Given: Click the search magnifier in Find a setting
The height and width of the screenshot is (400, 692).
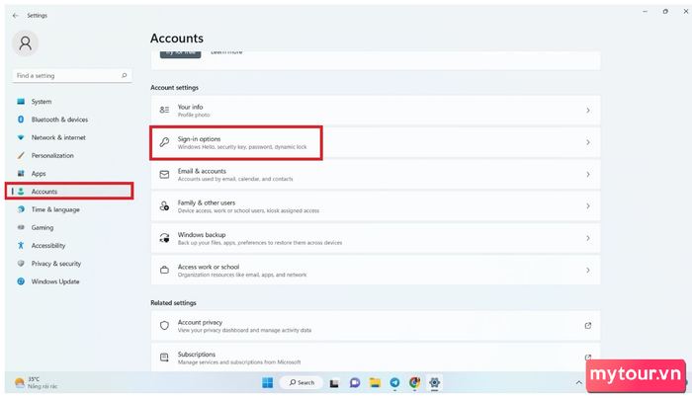Looking at the screenshot, I should point(124,75).
